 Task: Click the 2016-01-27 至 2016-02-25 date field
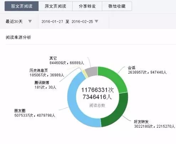coord(70,21)
